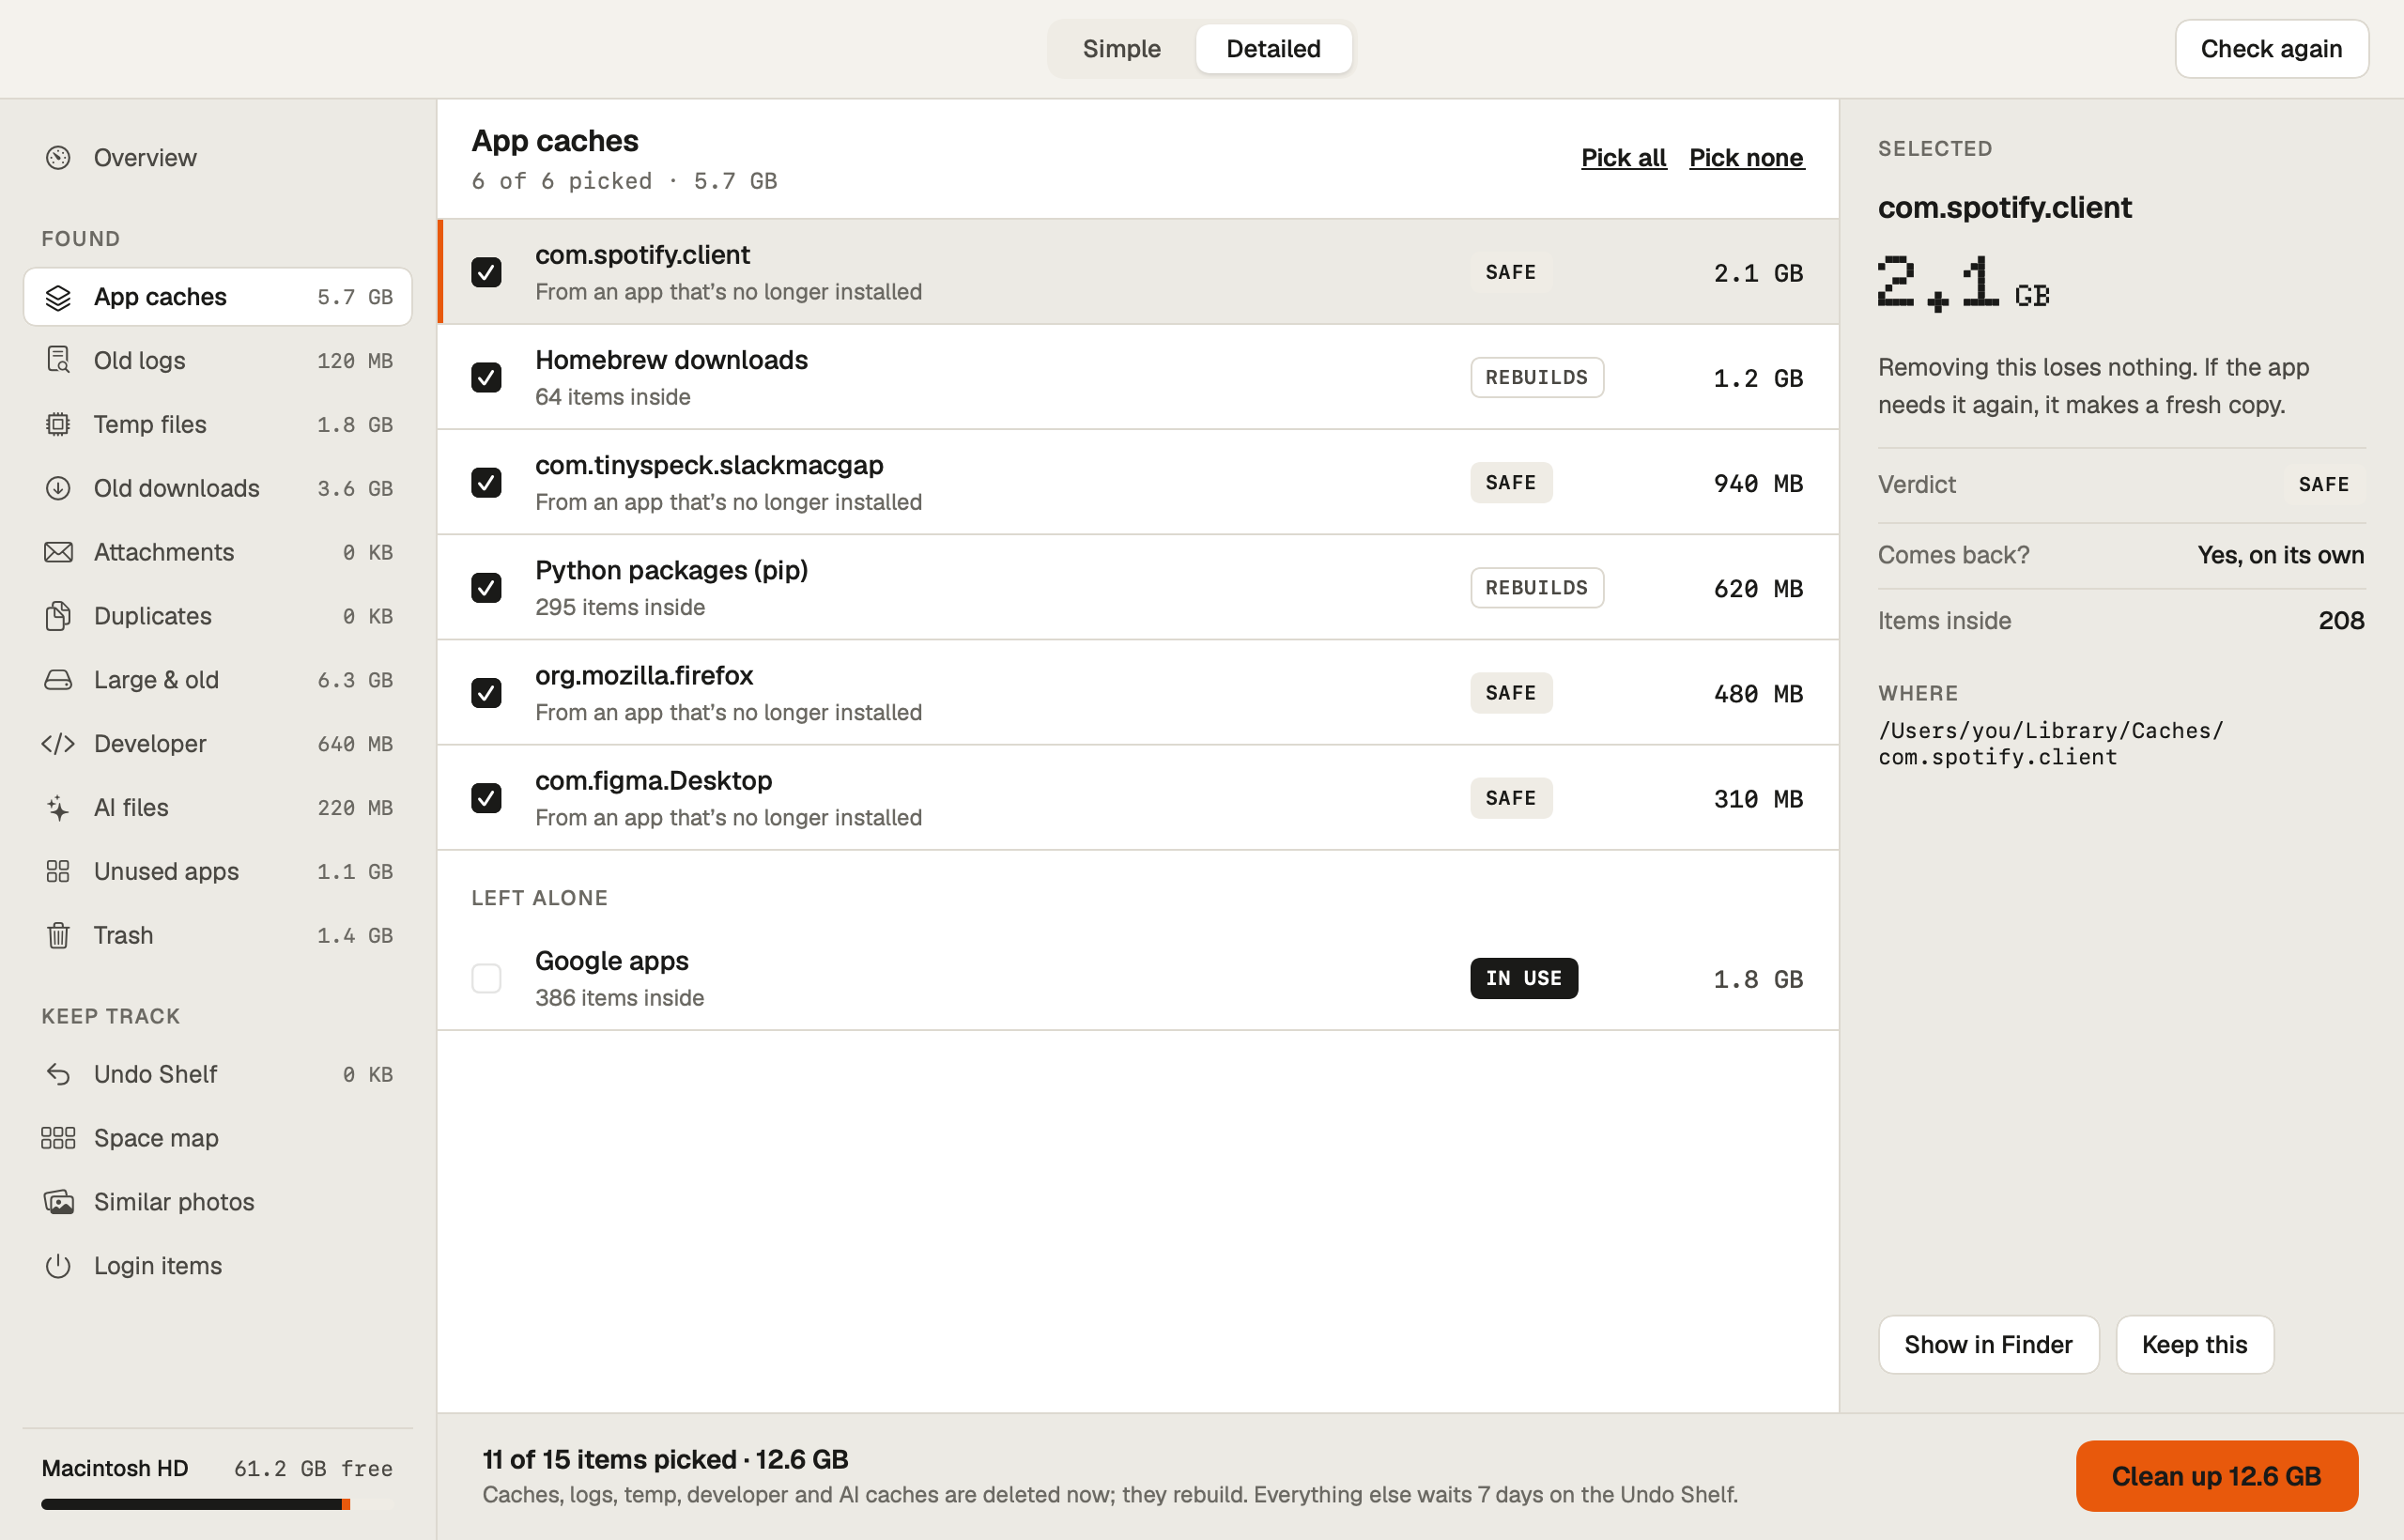Open the AI files sparkle icon

click(58, 808)
